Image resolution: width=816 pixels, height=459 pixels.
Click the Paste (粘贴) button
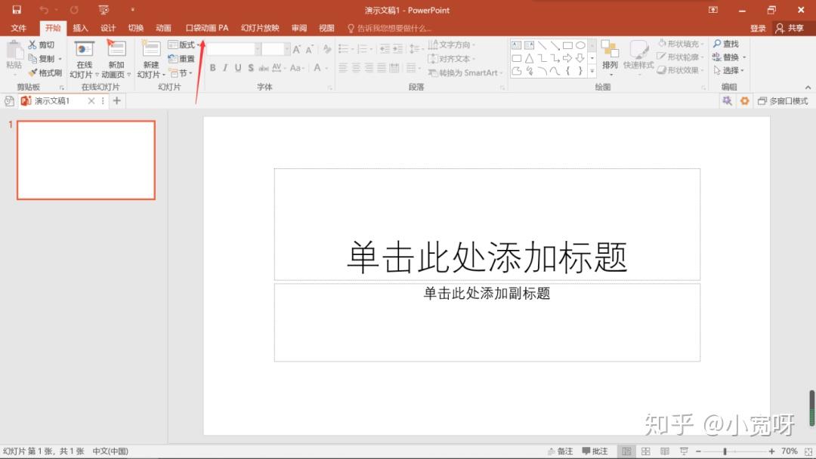point(14,56)
